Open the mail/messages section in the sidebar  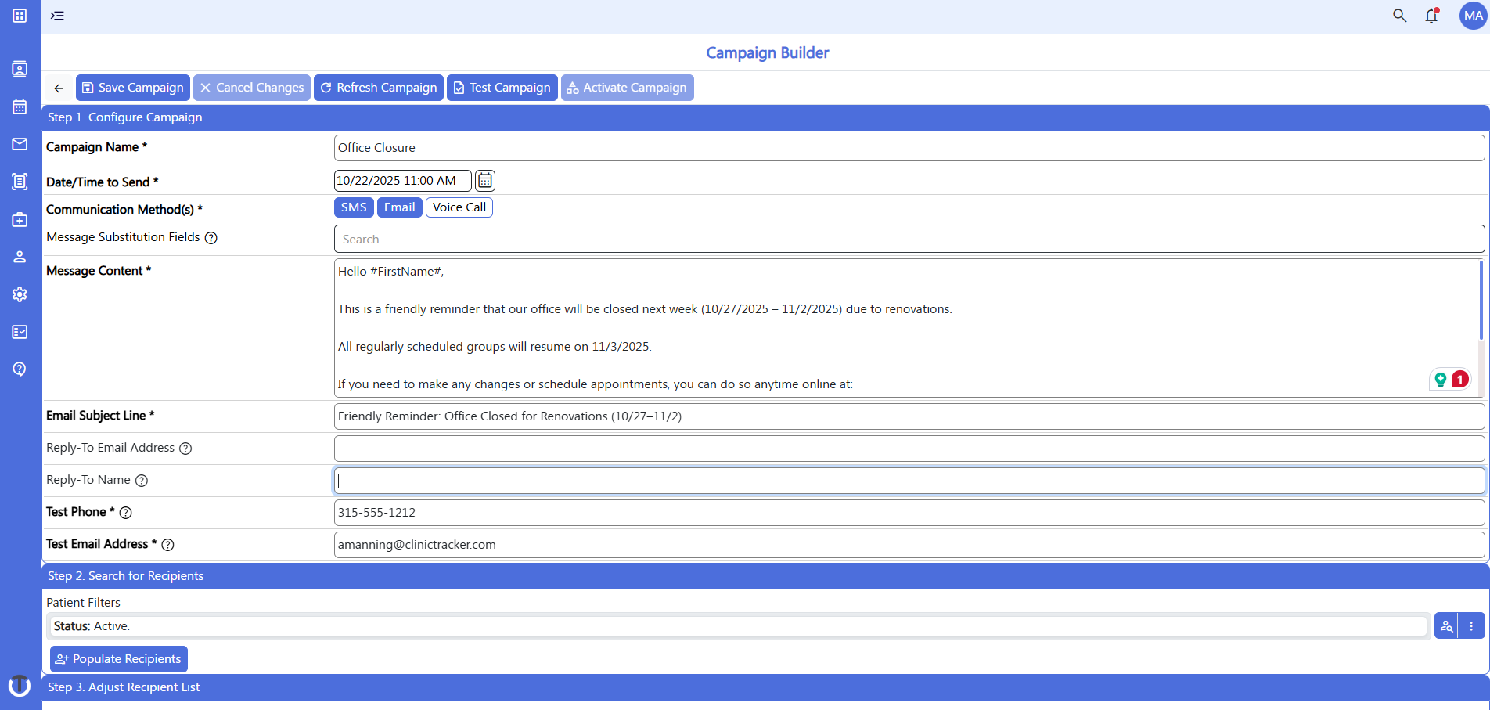click(x=19, y=144)
